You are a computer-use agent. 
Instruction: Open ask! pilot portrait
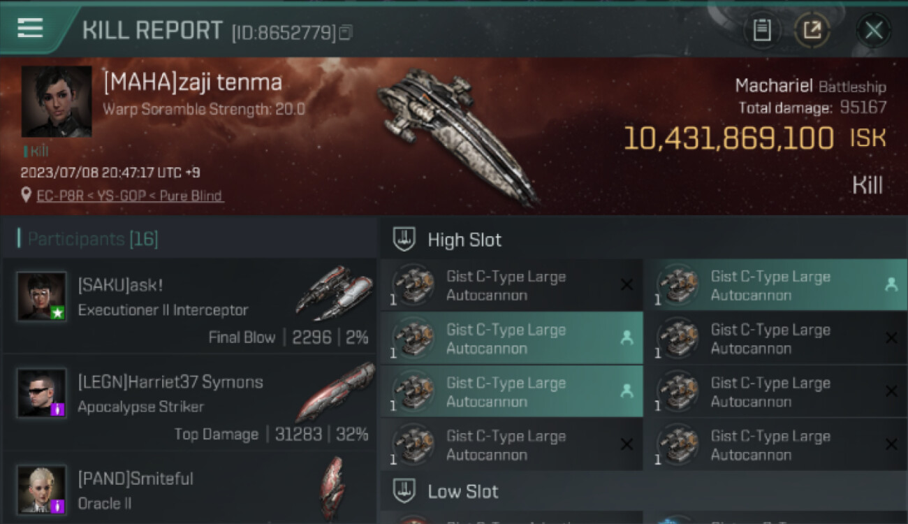(x=42, y=296)
